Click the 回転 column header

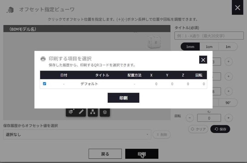click(199, 75)
